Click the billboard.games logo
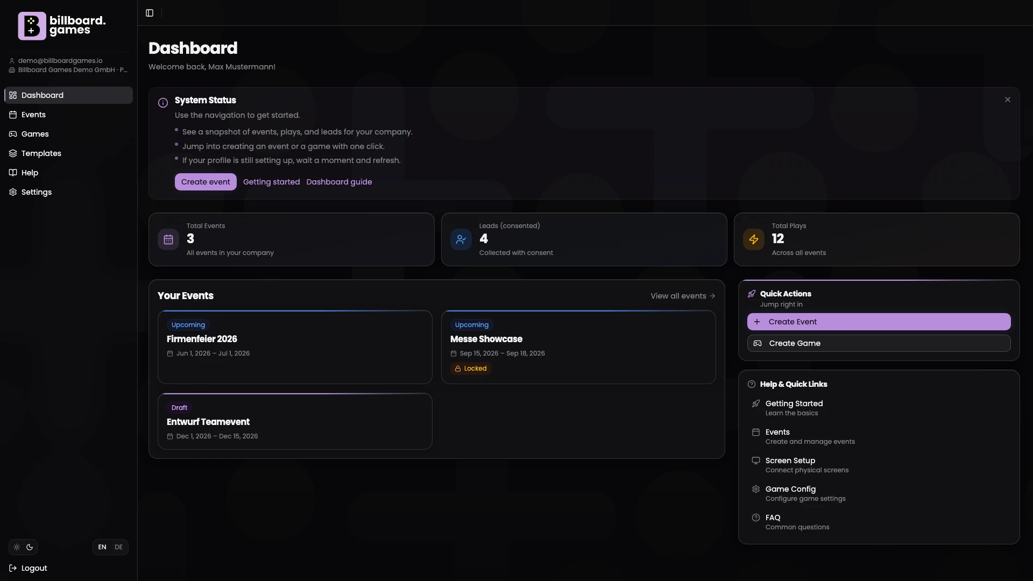The width and height of the screenshot is (1033, 581). click(62, 26)
